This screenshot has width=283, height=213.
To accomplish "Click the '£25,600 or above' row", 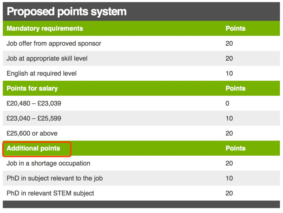I will [x=141, y=133].
